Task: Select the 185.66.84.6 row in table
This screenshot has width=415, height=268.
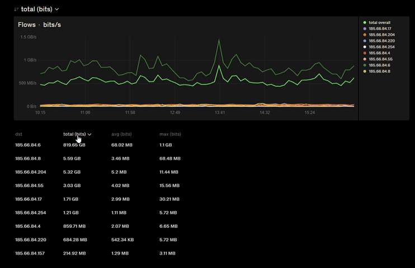Action: pos(28,145)
